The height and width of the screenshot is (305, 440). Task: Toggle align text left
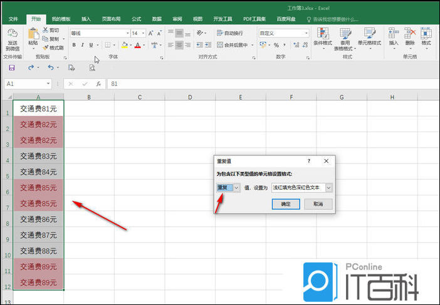click(170, 45)
